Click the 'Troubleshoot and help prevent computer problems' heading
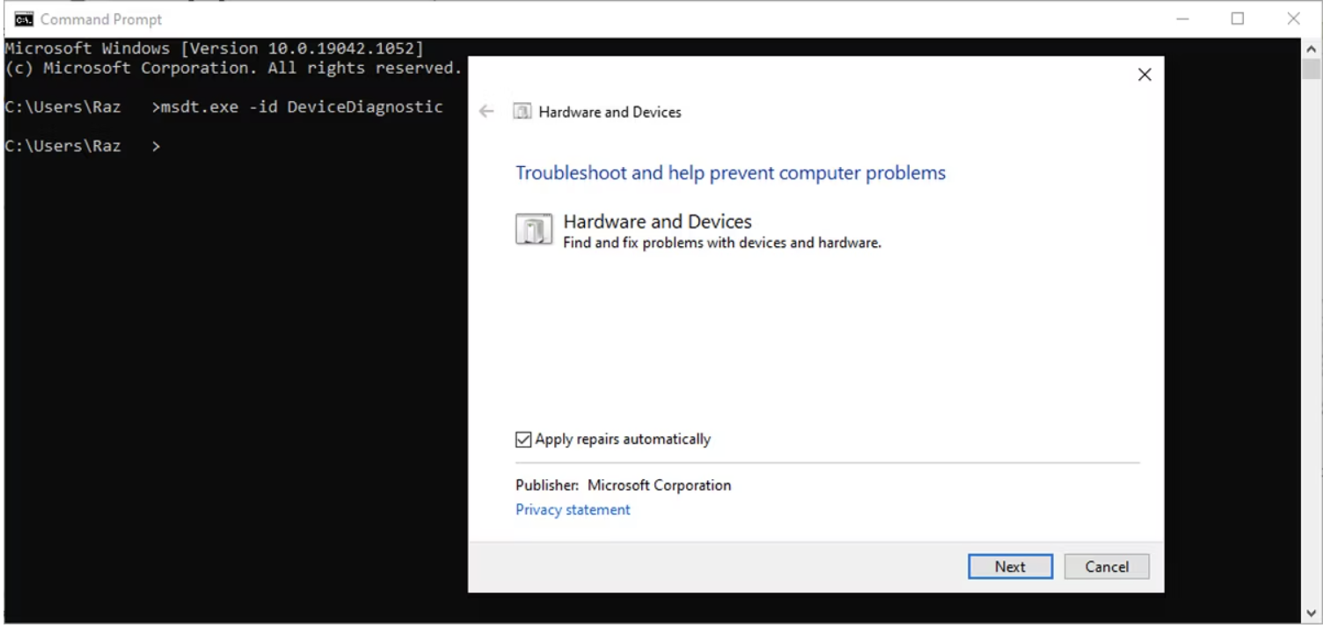The height and width of the screenshot is (628, 1323). 730,172
